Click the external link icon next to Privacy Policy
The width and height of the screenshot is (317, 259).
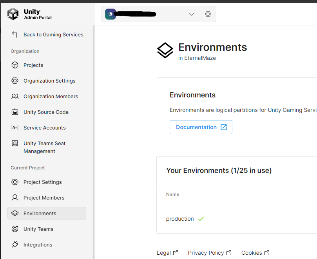[x=229, y=253]
